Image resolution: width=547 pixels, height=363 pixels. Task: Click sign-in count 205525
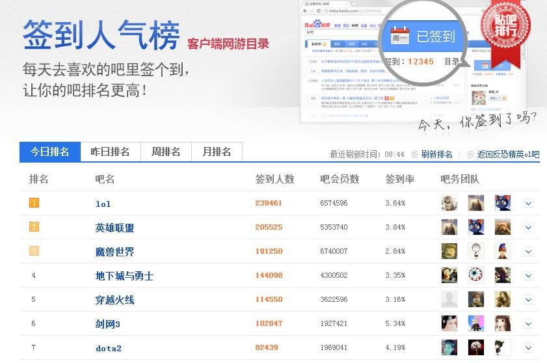tap(269, 227)
